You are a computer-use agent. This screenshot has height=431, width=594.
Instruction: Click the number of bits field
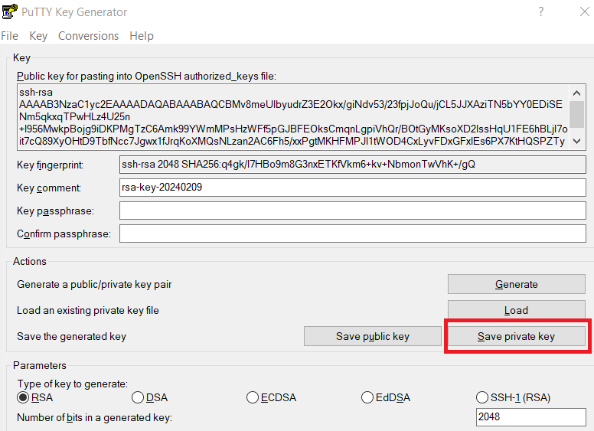pyautogui.click(x=530, y=417)
